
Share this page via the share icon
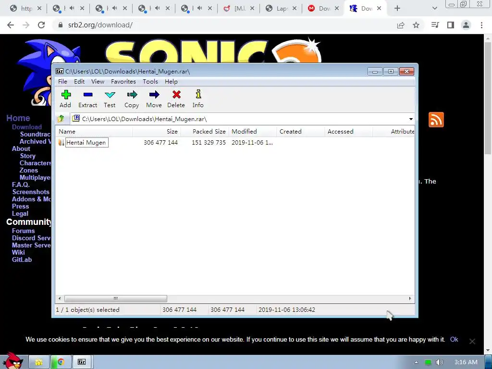401,25
